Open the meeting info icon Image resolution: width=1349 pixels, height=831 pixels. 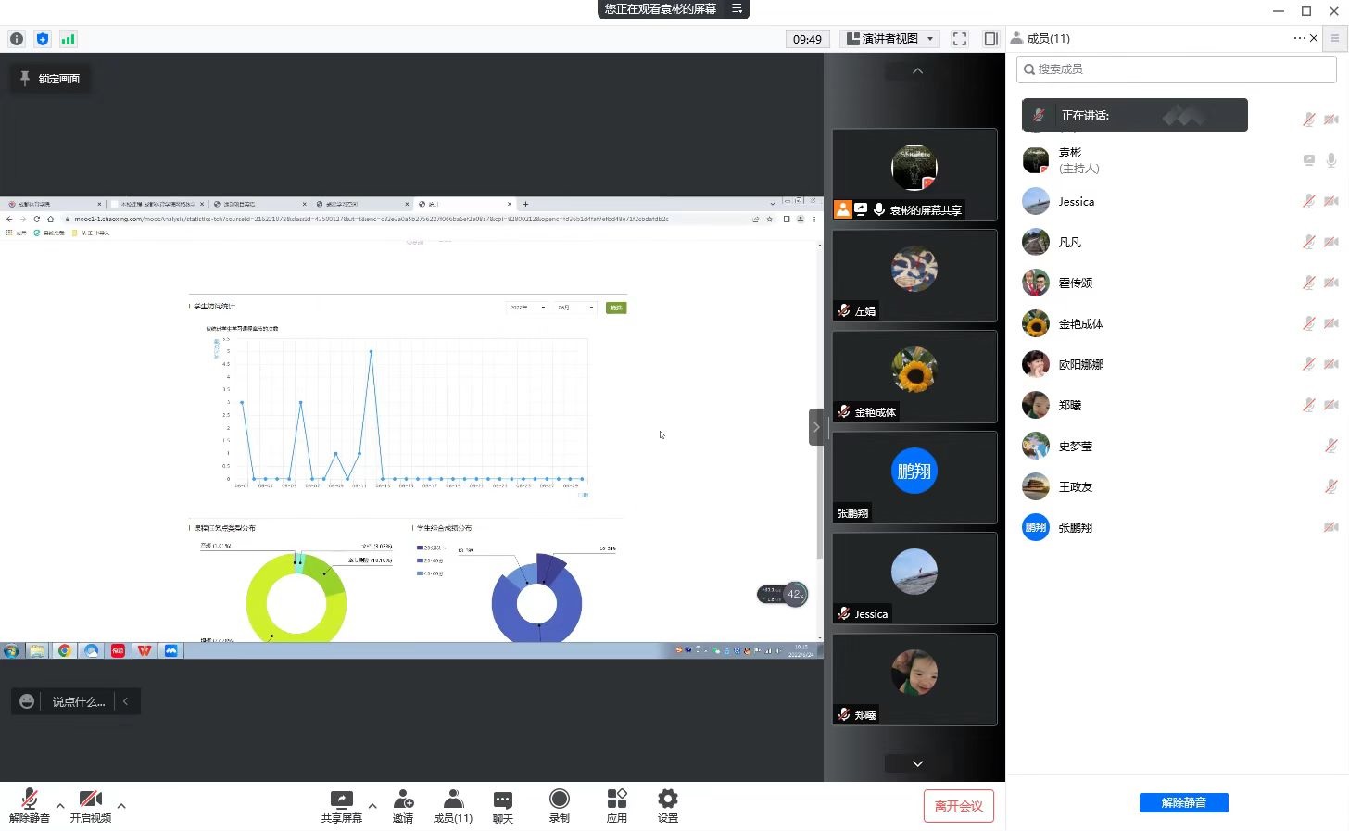[17, 39]
